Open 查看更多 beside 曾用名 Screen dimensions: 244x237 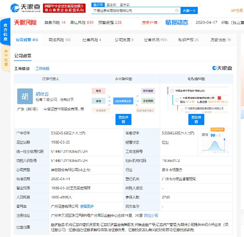[x=87, y=206]
